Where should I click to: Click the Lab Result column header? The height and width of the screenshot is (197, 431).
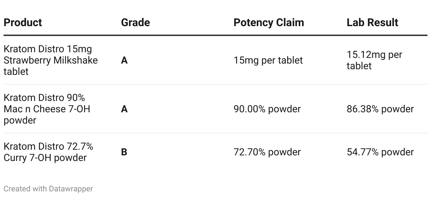point(372,23)
